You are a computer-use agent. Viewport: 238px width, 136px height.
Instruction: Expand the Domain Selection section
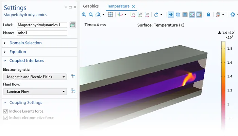(x=26, y=43)
